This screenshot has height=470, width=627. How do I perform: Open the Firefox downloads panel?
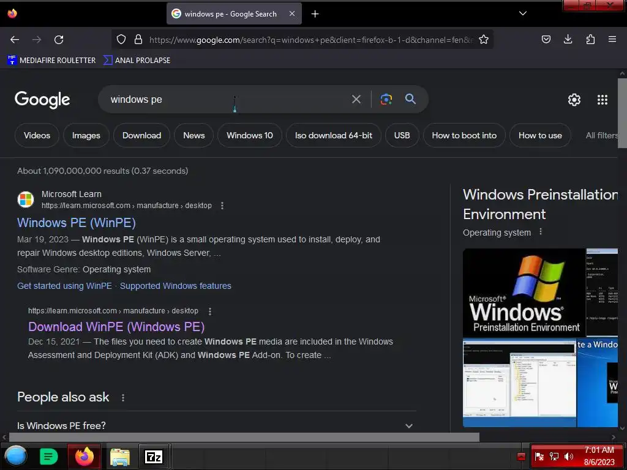point(568,39)
